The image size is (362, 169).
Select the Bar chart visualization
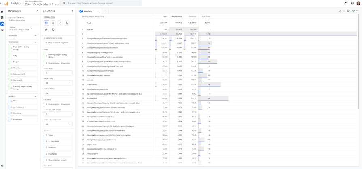tap(46, 29)
